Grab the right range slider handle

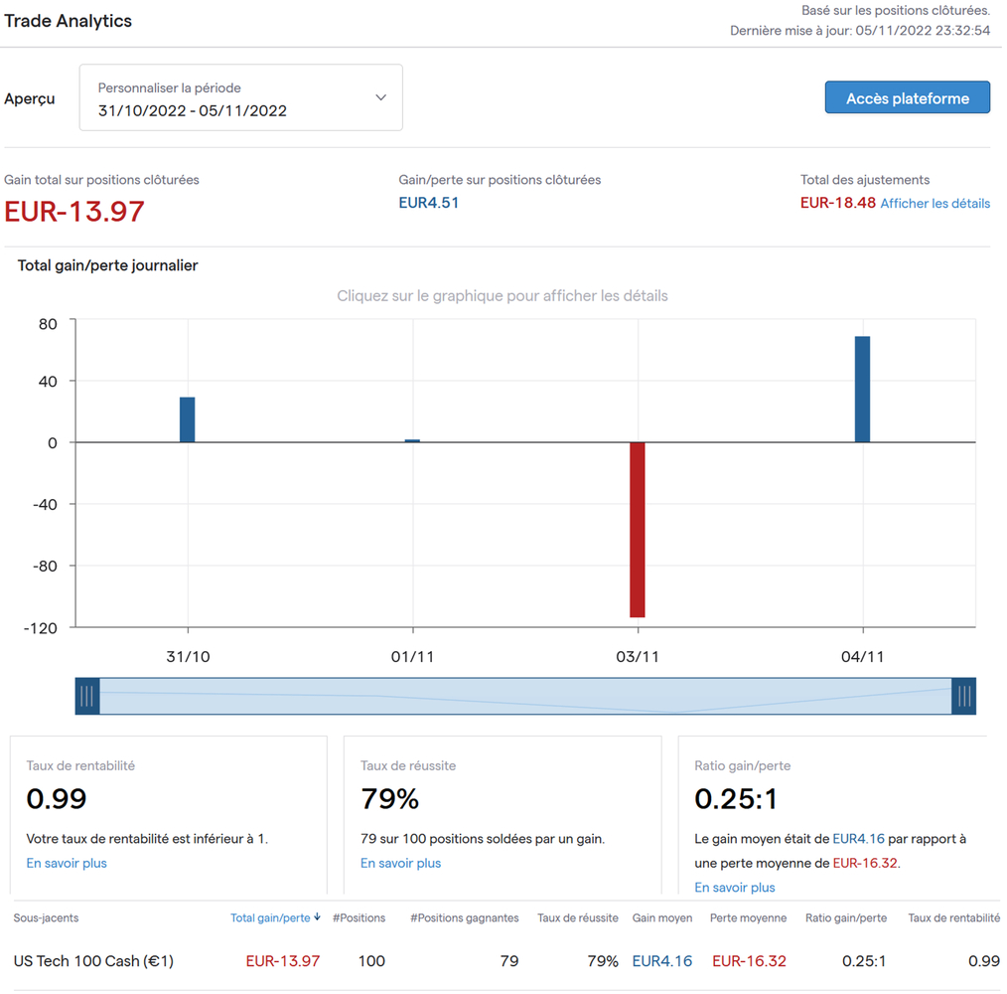pyautogui.click(x=963, y=696)
